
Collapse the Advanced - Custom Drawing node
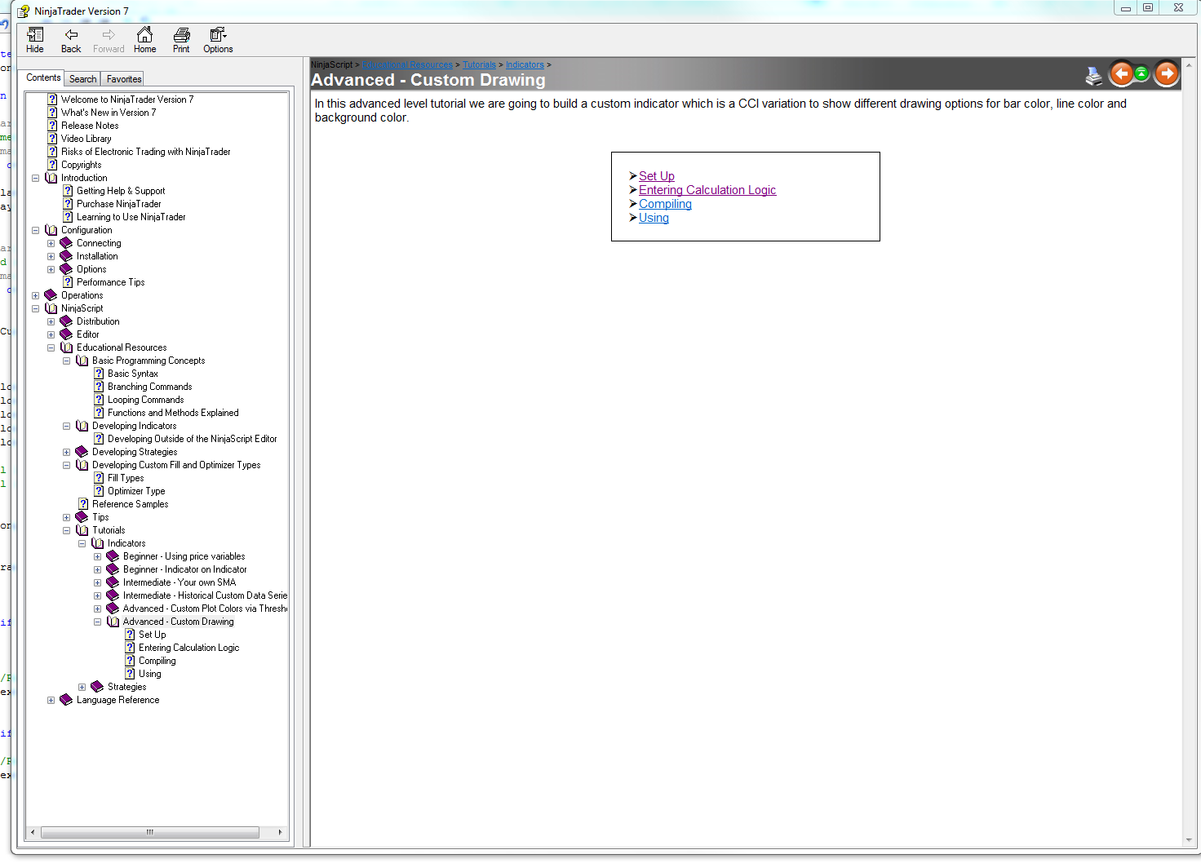98,622
